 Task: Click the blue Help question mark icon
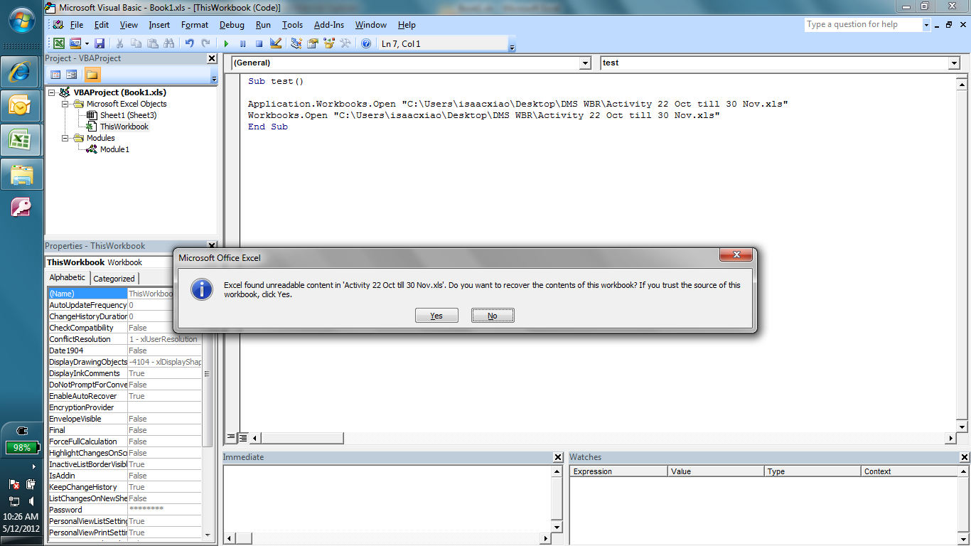[x=366, y=43]
